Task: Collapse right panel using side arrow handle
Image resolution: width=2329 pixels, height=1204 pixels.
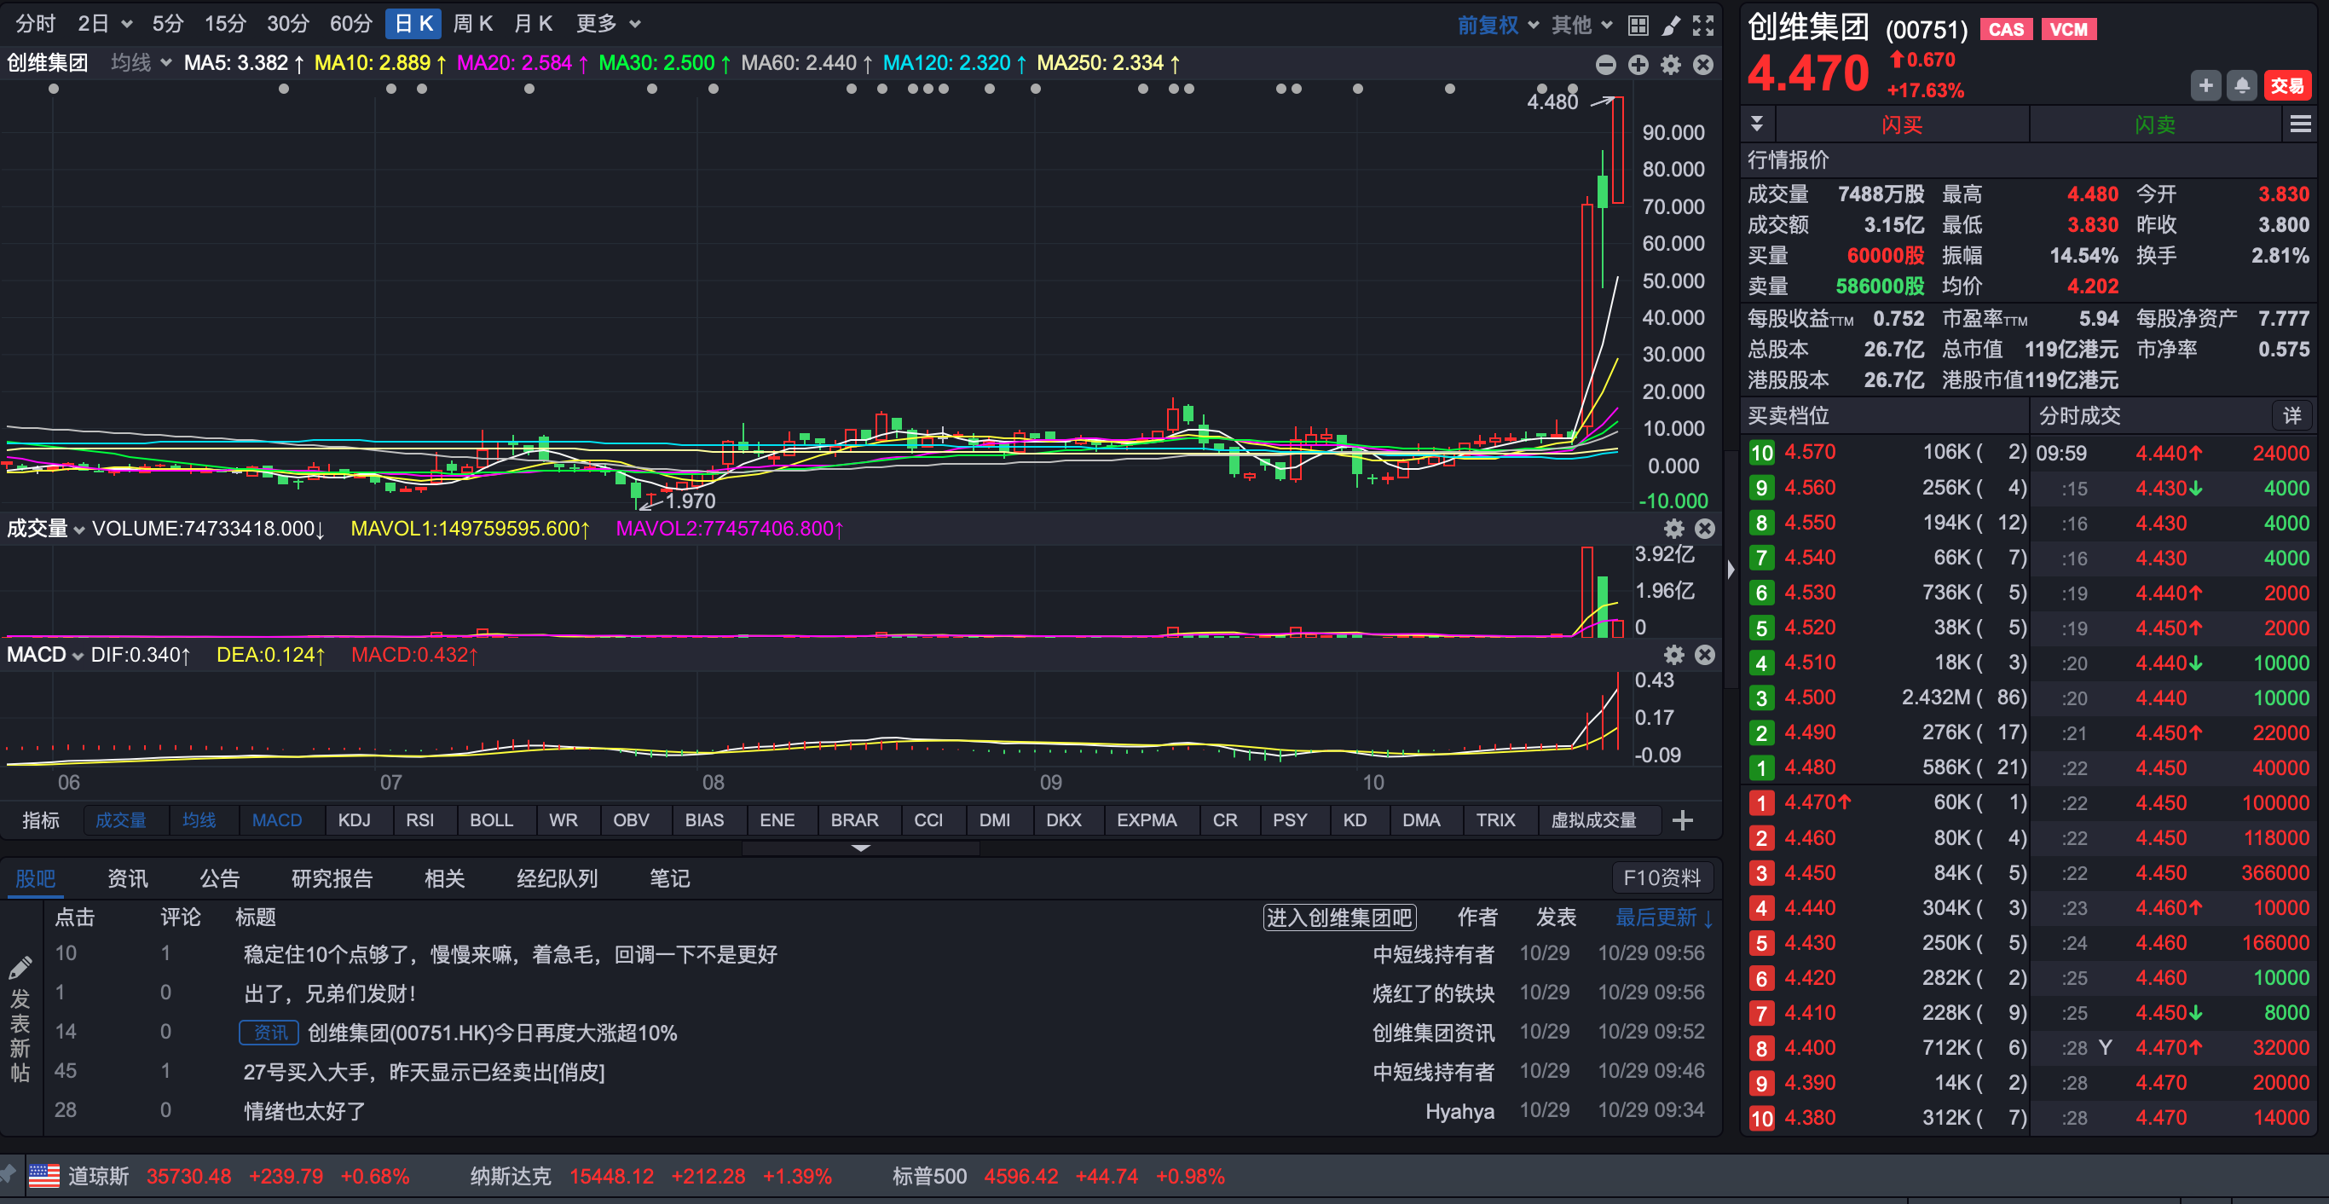Action: click(x=1731, y=570)
